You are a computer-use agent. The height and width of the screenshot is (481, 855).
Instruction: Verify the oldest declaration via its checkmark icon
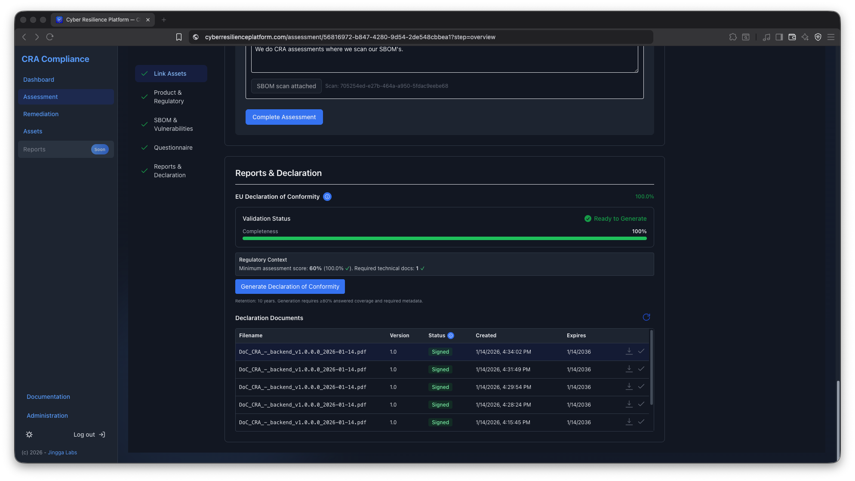(x=641, y=422)
